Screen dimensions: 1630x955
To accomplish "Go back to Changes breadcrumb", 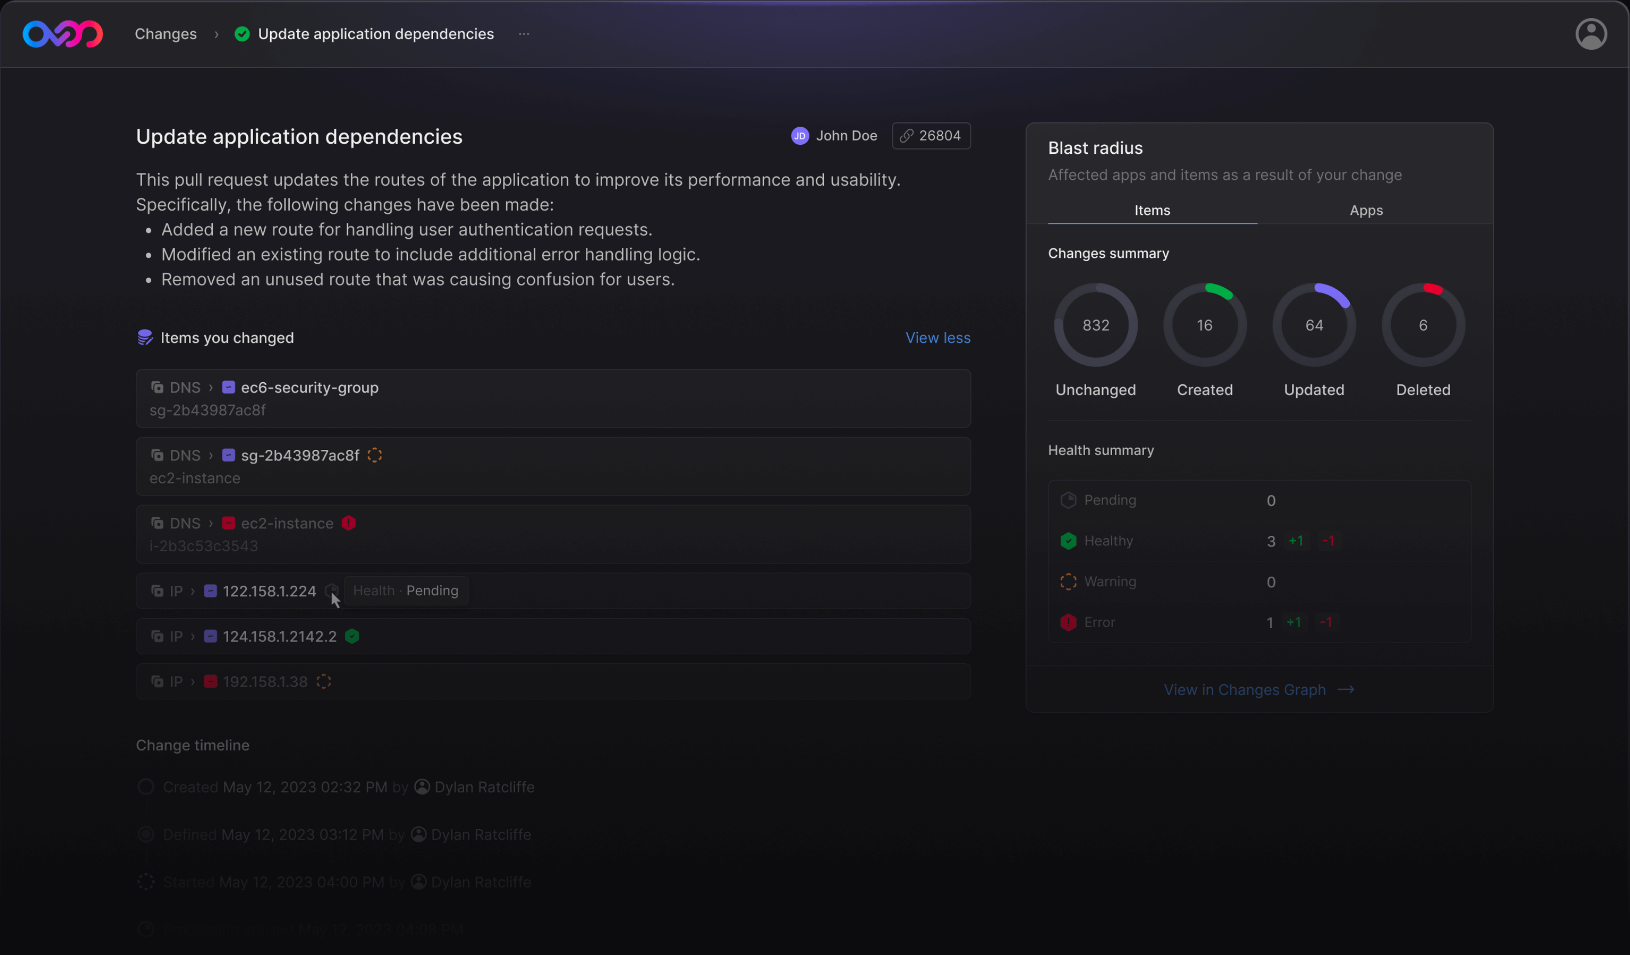I will (x=166, y=33).
